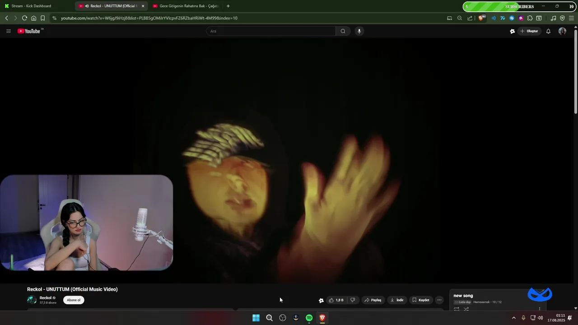Viewport: 578px width, 325px height.
Task: Open the browser home page icon
Action: tap(33, 18)
